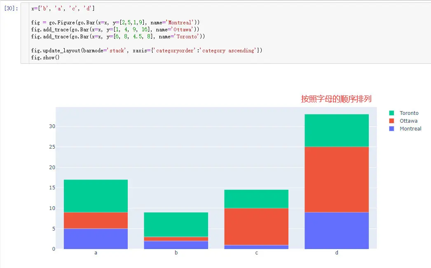Click the green Toronto legend swatch

pyautogui.click(x=392, y=113)
